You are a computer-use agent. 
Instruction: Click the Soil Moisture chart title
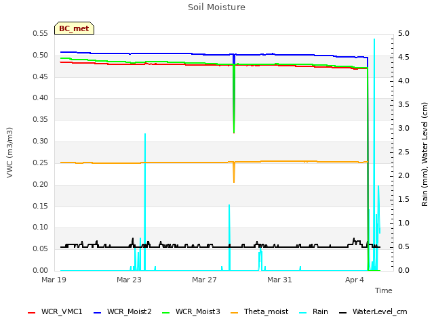(x=216, y=7)
